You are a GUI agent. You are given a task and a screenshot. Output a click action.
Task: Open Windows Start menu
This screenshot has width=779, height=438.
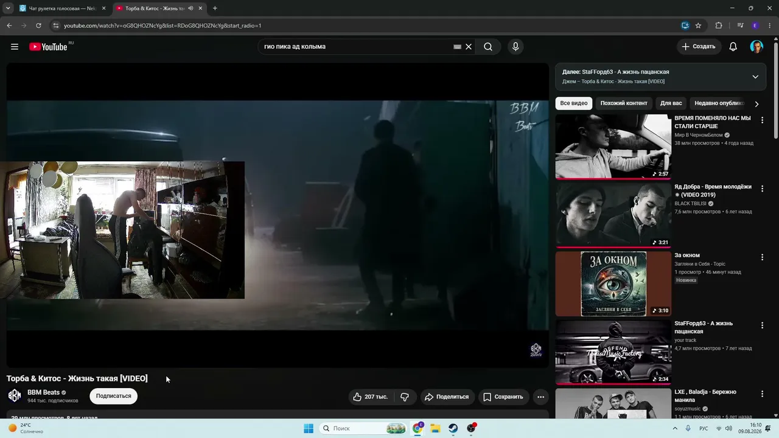point(309,428)
